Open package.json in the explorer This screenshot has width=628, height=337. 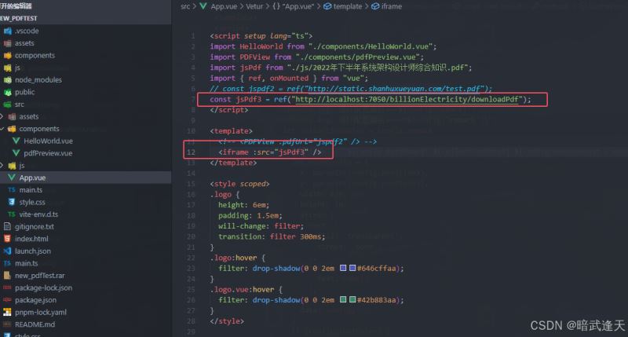(x=35, y=300)
